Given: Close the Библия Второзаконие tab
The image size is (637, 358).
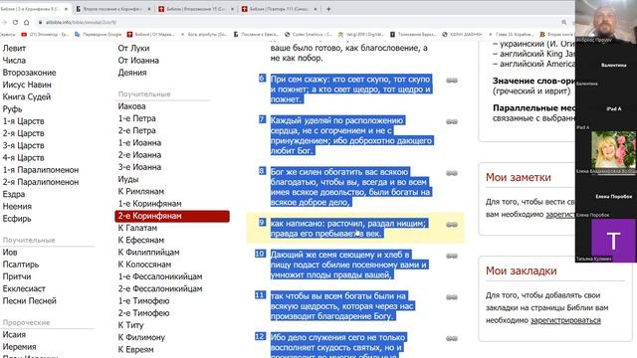Looking at the screenshot, I should coord(232,9).
